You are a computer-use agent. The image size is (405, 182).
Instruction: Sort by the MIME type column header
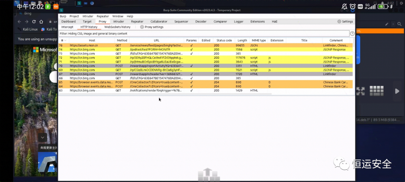[259, 40]
